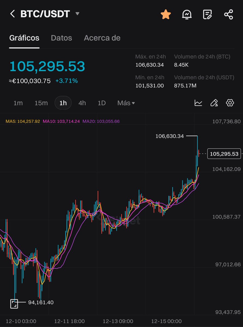Open the drawing tools pencil icon

click(214, 103)
